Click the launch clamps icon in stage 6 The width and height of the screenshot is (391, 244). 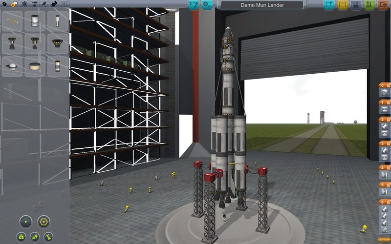(384, 230)
